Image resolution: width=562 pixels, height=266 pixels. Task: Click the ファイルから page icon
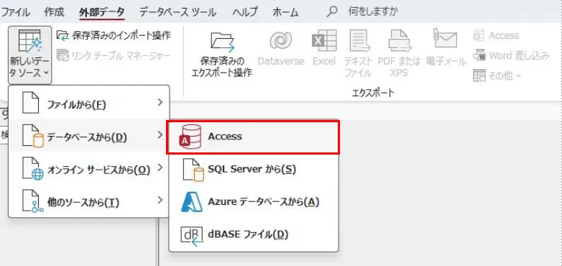tap(30, 103)
